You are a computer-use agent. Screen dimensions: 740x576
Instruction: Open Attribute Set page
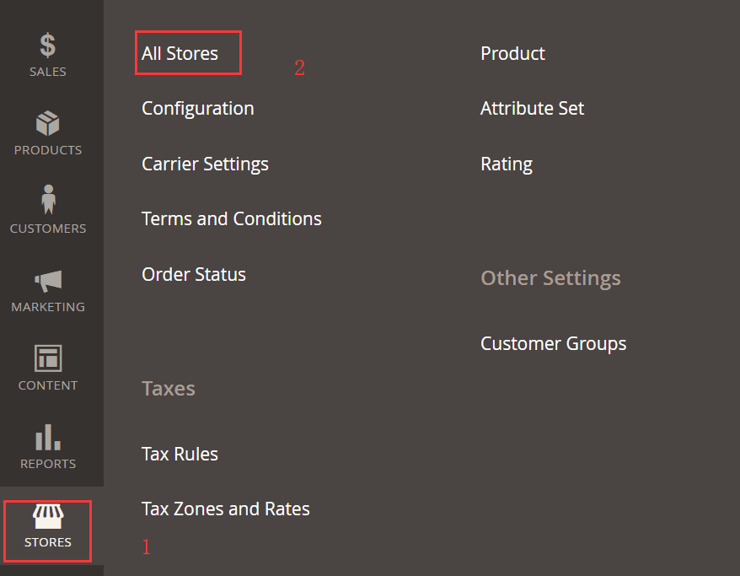532,108
